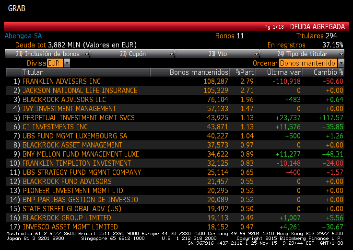
Task: Click the Bonos mantenido sort field
Action: click(308, 63)
